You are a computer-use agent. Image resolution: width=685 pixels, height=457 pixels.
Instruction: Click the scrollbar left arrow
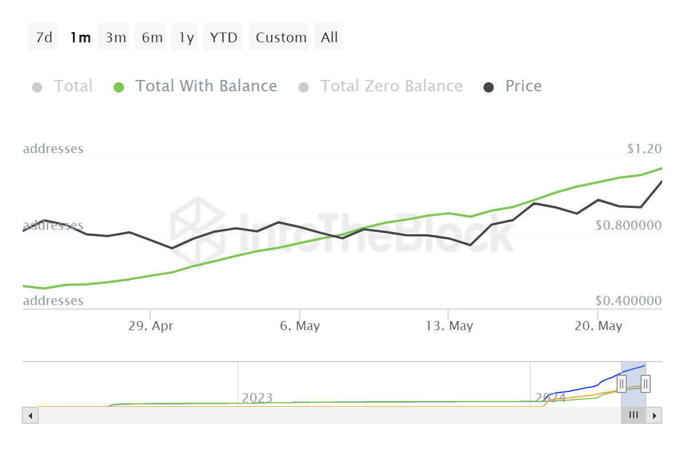30,415
